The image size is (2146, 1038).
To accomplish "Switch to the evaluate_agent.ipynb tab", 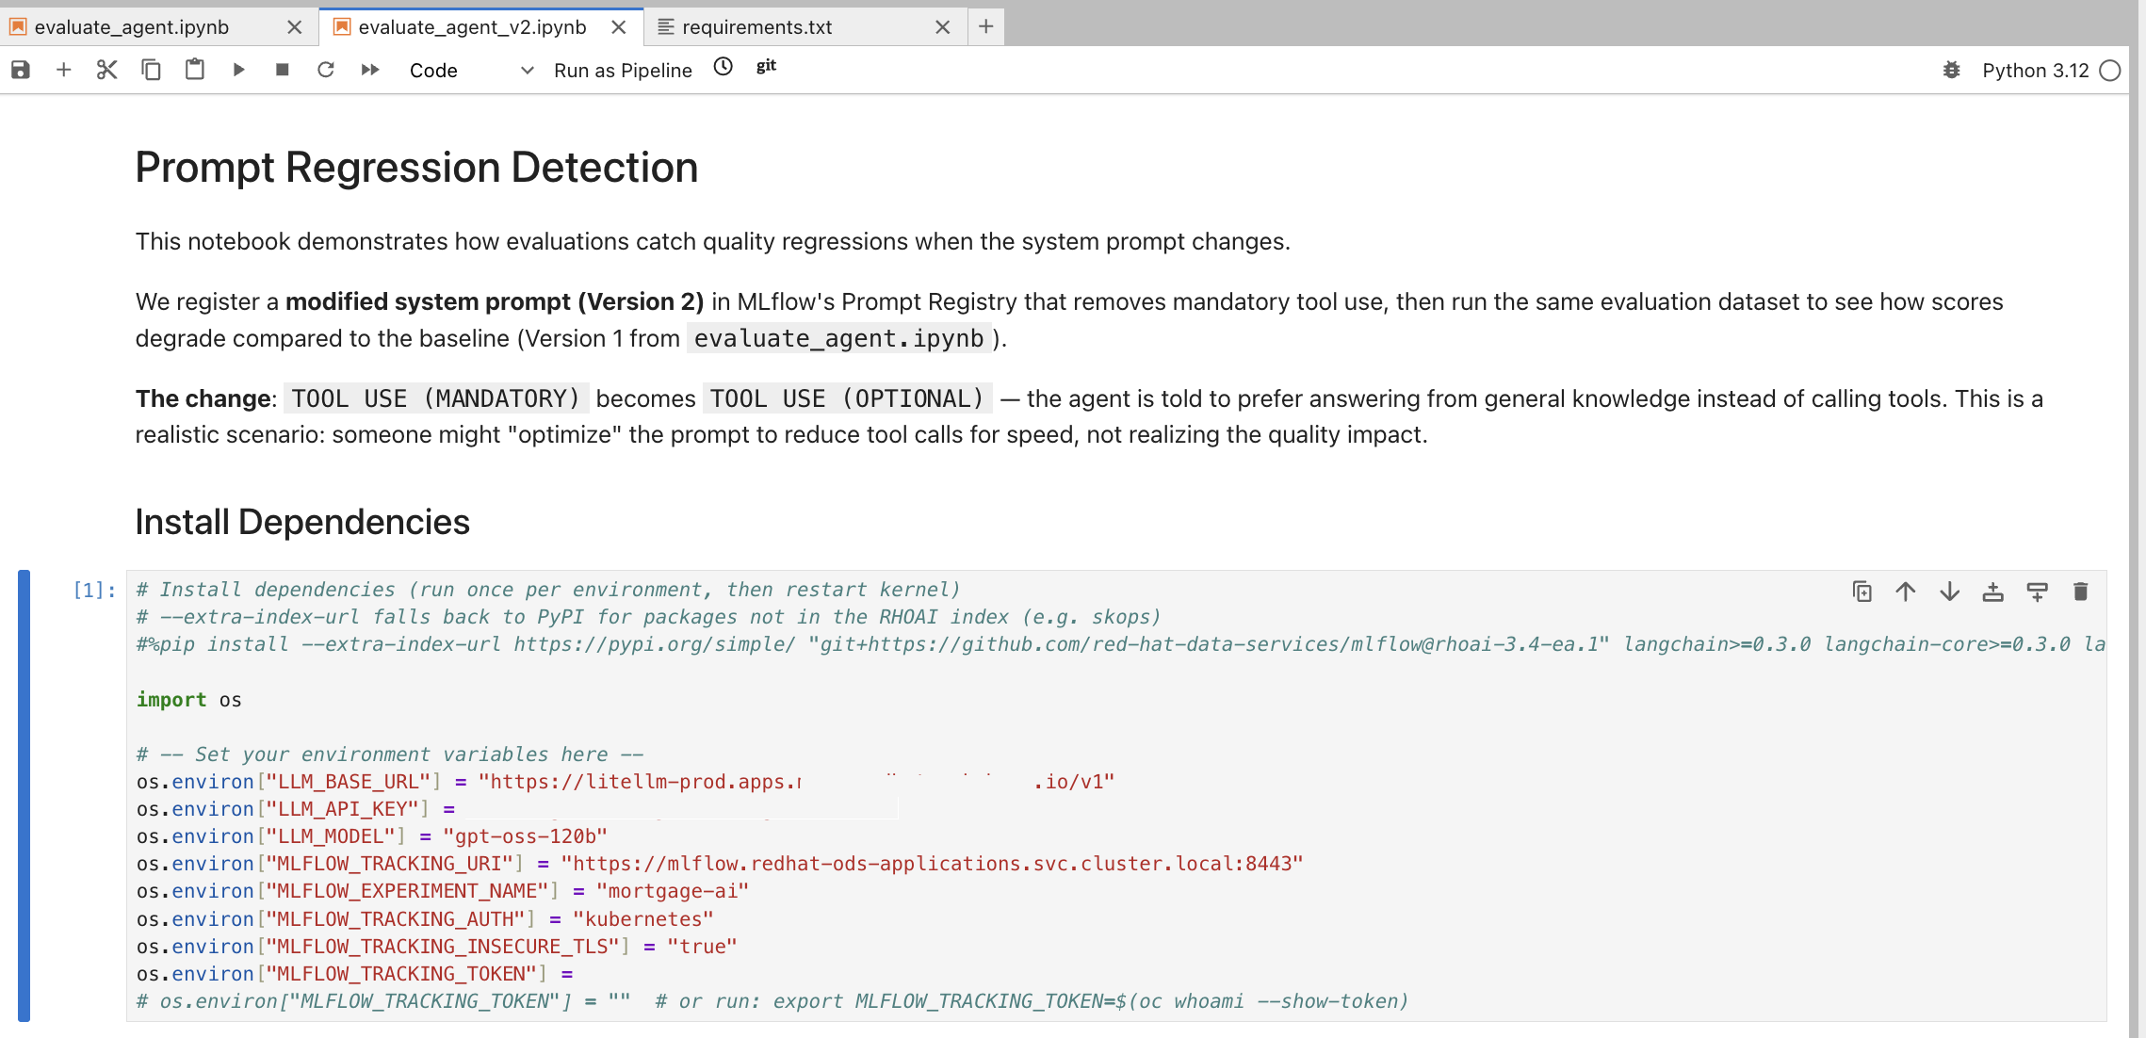I will (132, 27).
